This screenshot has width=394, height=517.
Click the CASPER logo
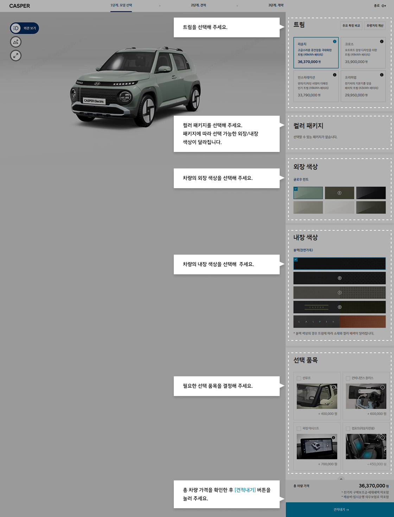click(x=20, y=6)
